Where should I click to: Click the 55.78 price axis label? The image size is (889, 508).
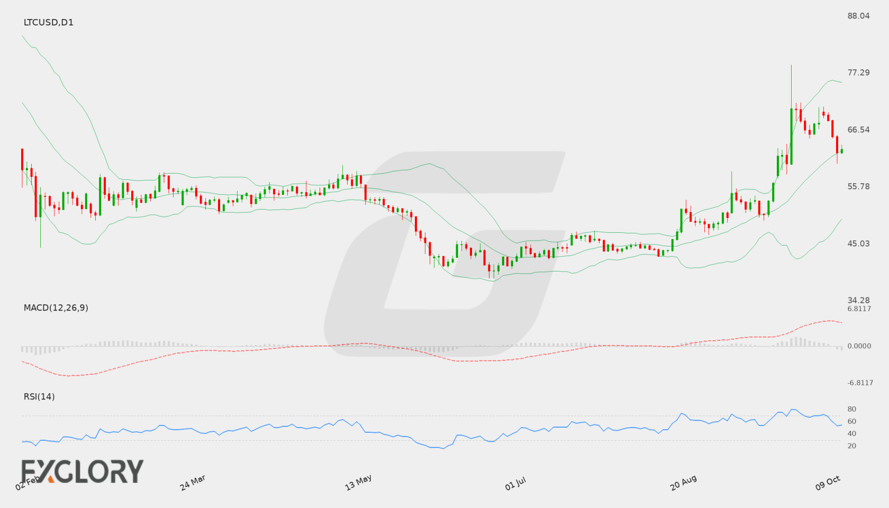(858, 186)
